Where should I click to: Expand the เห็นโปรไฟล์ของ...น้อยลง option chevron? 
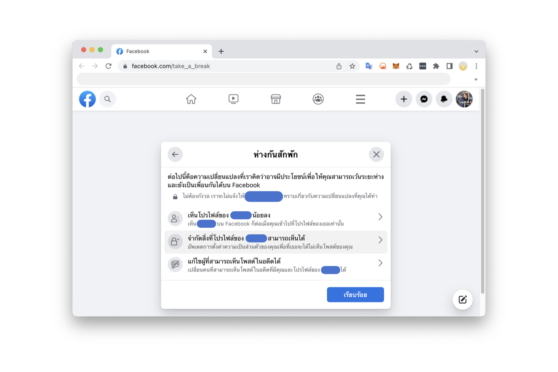(x=380, y=217)
